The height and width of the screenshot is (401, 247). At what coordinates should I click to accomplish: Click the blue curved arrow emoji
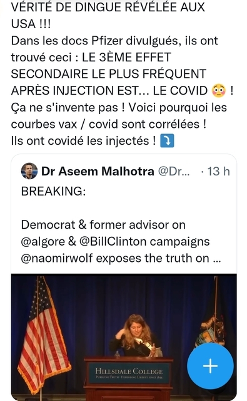tap(167, 140)
